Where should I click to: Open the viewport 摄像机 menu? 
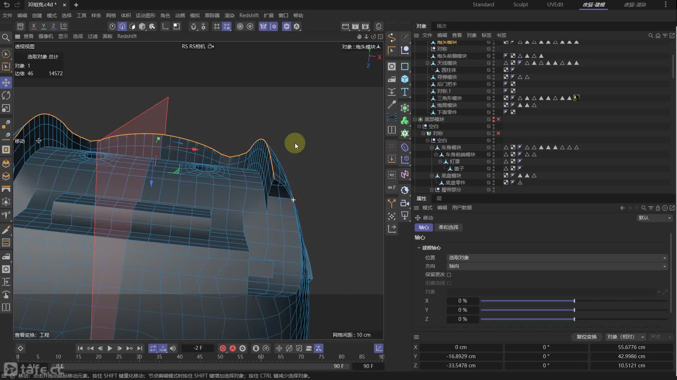[x=46, y=36]
